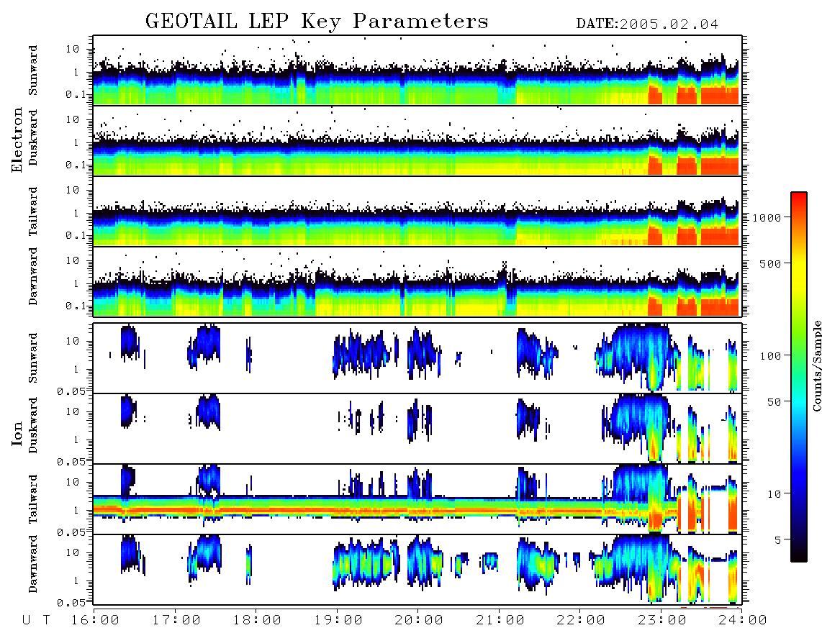Click the "1000" color scale tick value

tap(767, 218)
